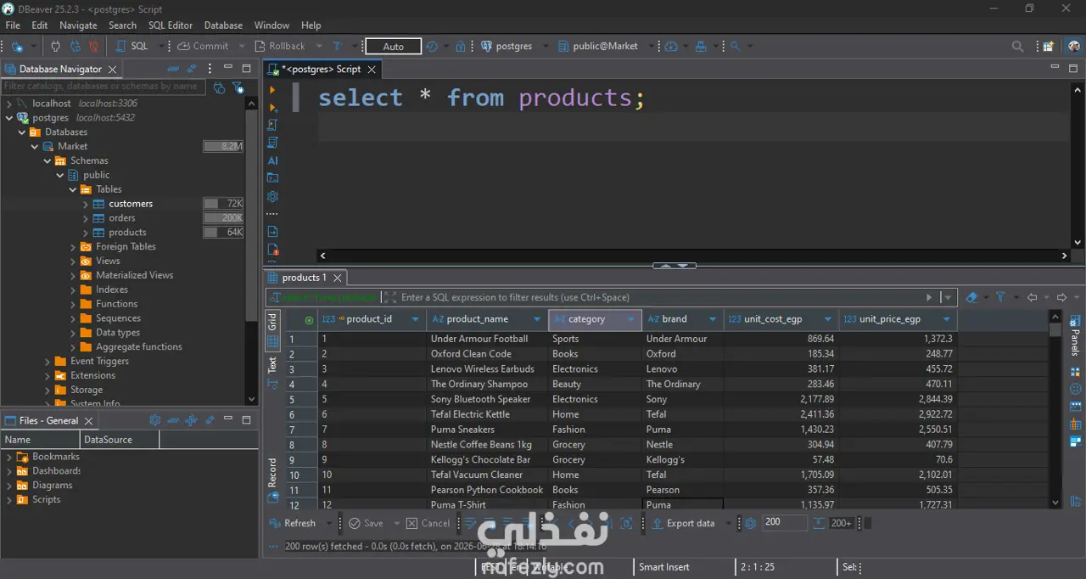1086x579 pixels.
Task: Open the Database menu
Action: pyautogui.click(x=223, y=25)
